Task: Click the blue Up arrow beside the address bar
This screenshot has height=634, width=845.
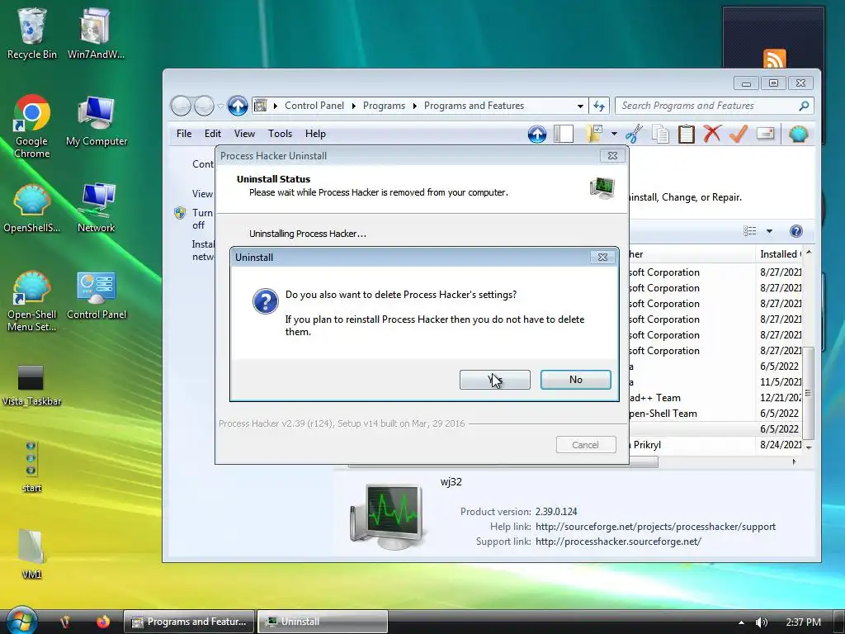Action: click(x=237, y=106)
